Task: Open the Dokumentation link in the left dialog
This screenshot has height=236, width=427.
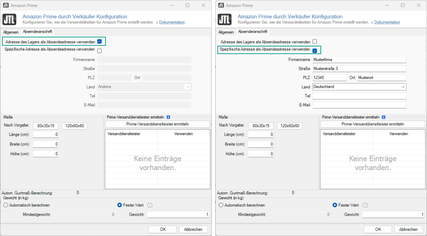Action: tap(172, 22)
